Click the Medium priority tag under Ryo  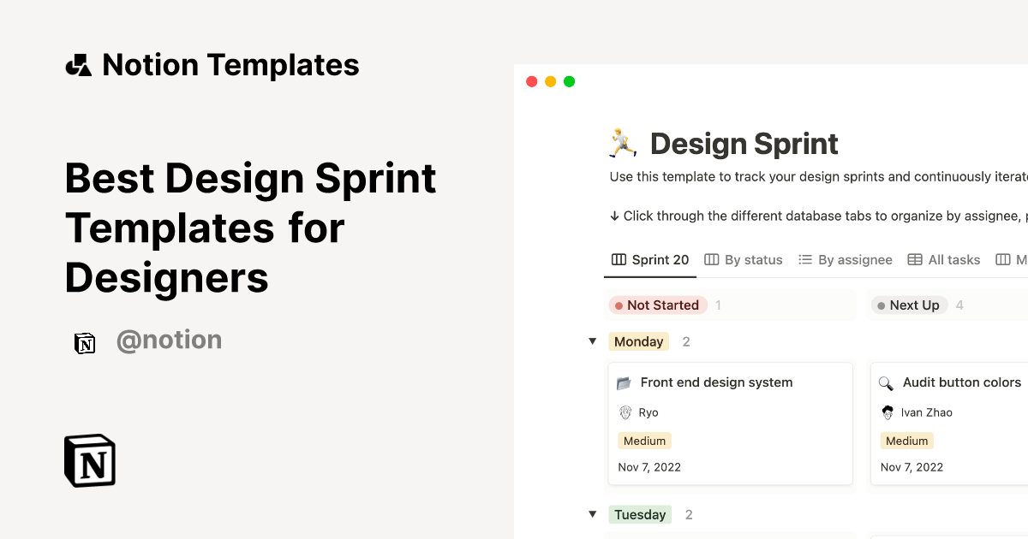(644, 441)
